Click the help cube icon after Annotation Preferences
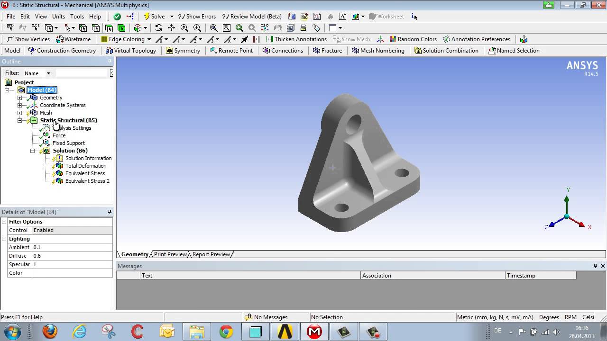This screenshot has height=341, width=607. [524, 39]
